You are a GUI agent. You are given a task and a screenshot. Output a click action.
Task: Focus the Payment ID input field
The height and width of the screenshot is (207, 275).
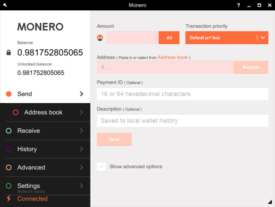pyautogui.click(x=183, y=94)
